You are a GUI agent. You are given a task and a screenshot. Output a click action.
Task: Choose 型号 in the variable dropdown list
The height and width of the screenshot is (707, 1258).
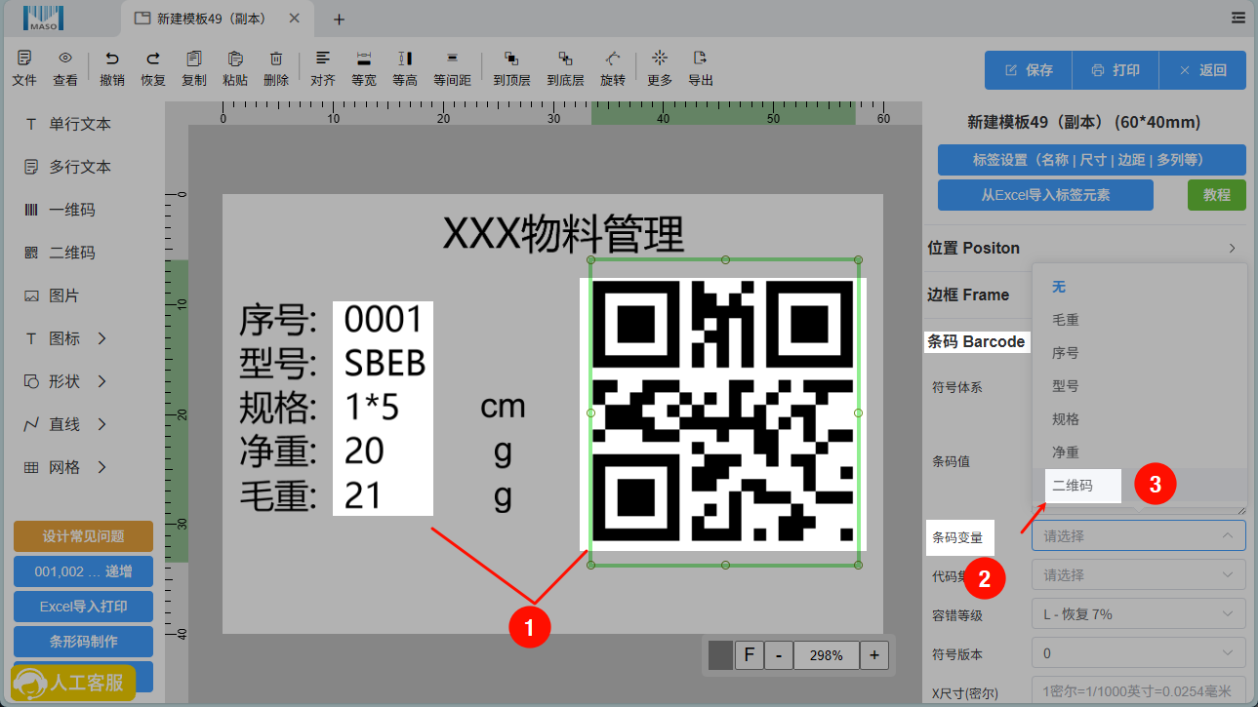point(1139,386)
